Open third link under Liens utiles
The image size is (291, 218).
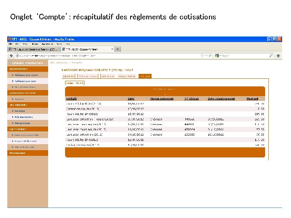tap(24, 147)
